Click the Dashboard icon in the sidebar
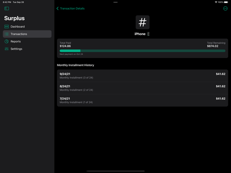Screen dimensions: 231x173 [6, 26]
